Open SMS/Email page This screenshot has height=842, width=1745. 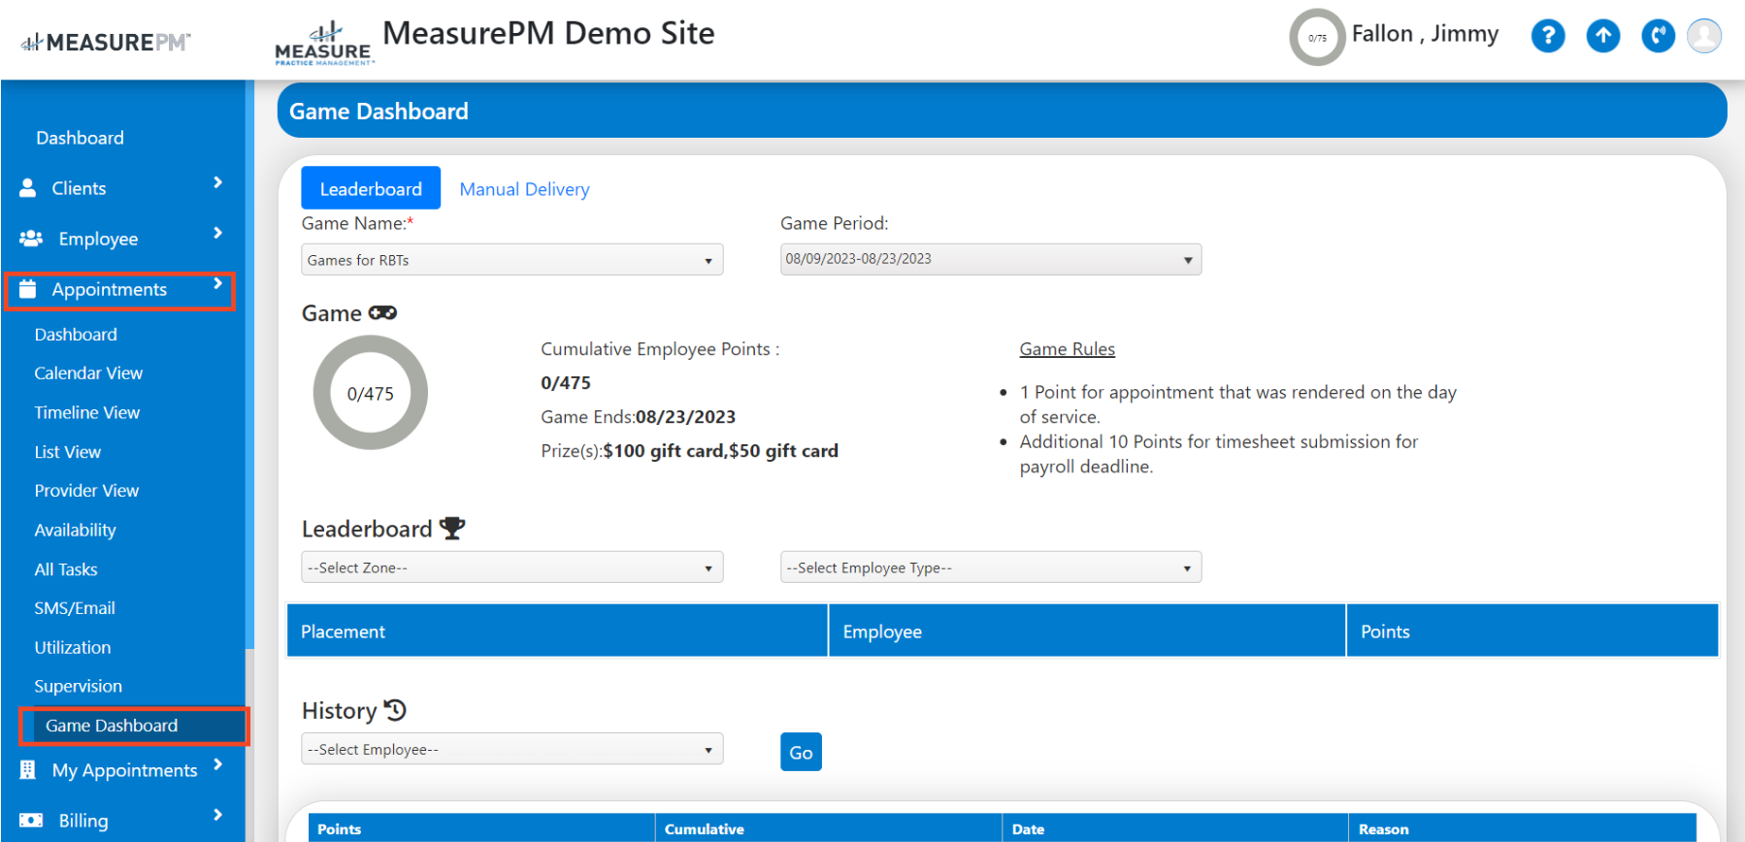coord(75,608)
